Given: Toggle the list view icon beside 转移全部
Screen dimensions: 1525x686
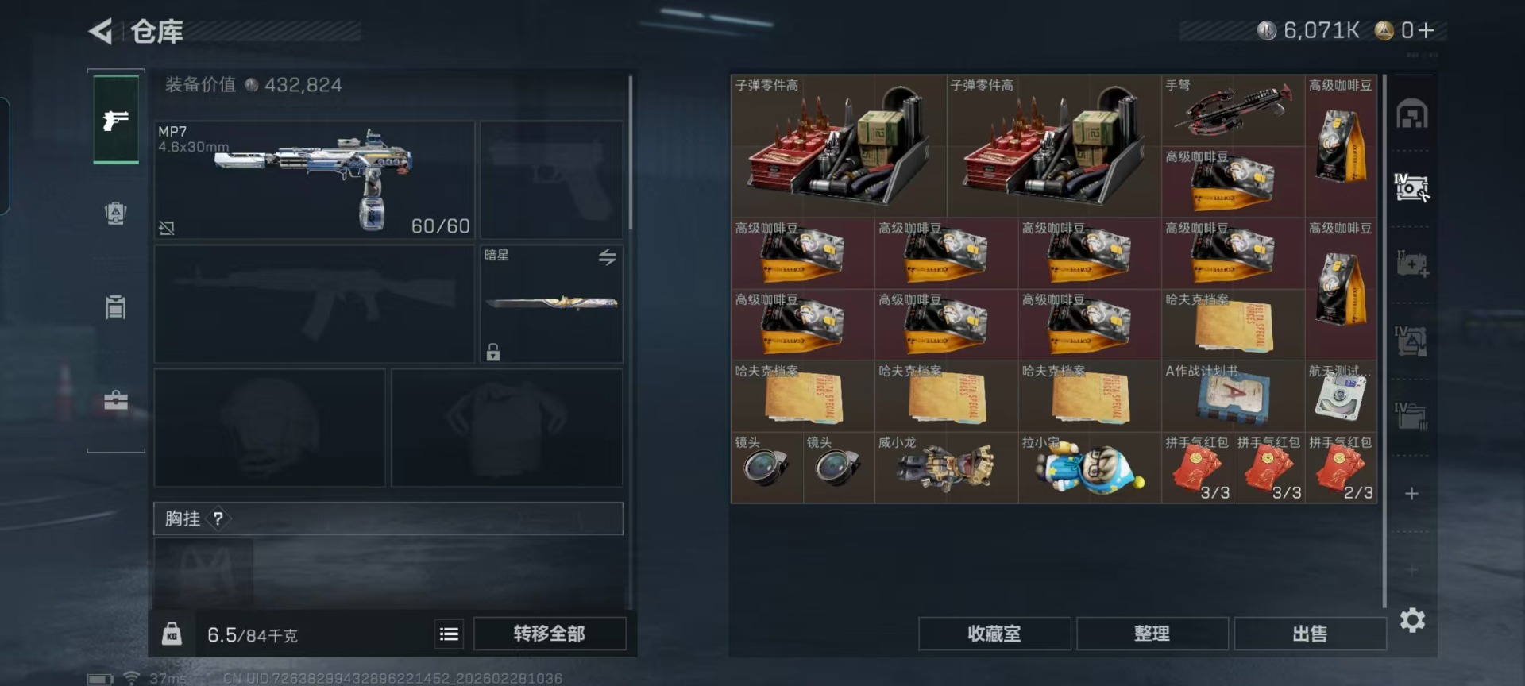Looking at the screenshot, I should [x=449, y=634].
